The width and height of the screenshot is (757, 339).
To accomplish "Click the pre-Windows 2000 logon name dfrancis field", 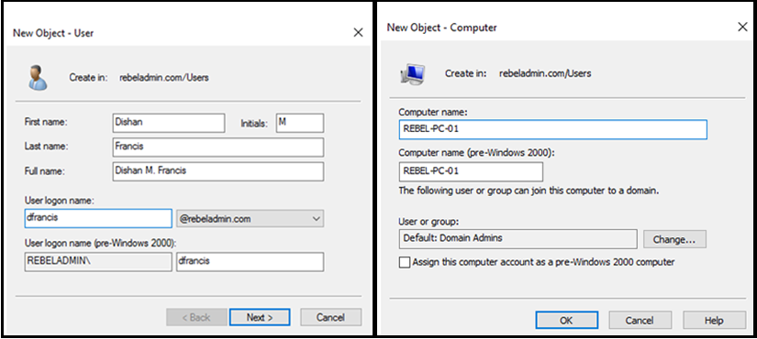I will [x=250, y=262].
